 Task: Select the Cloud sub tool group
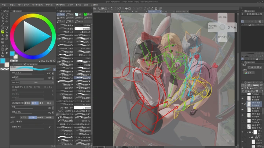pyautogui.click(x=88, y=14)
